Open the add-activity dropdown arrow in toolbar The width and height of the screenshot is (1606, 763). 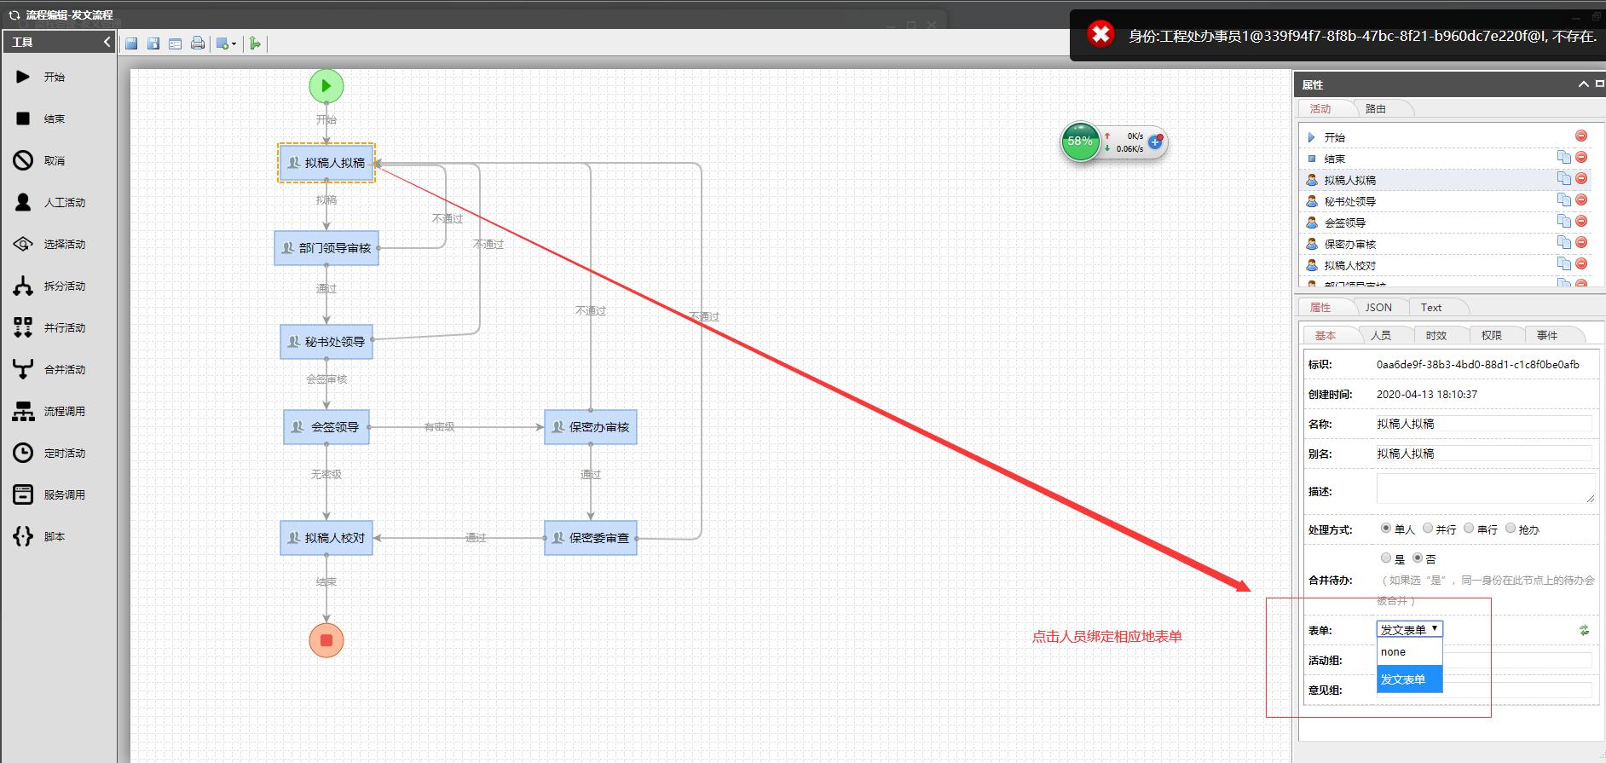(x=234, y=44)
